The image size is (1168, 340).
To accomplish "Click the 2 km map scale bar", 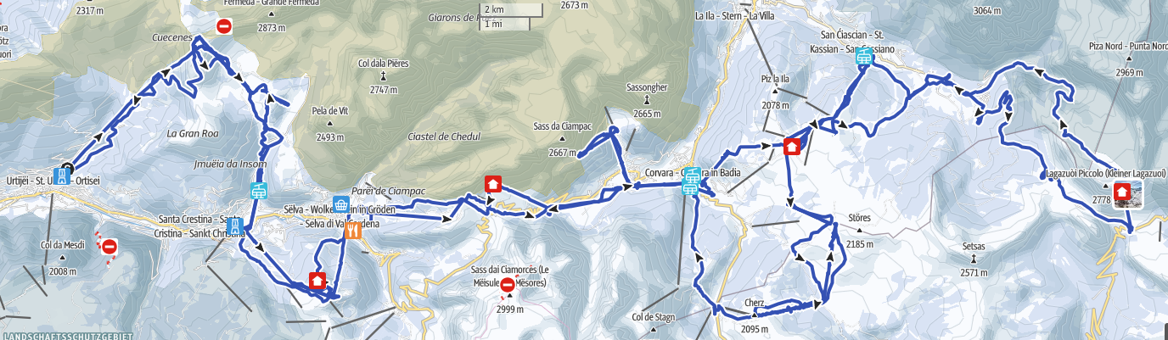I will pos(511,9).
